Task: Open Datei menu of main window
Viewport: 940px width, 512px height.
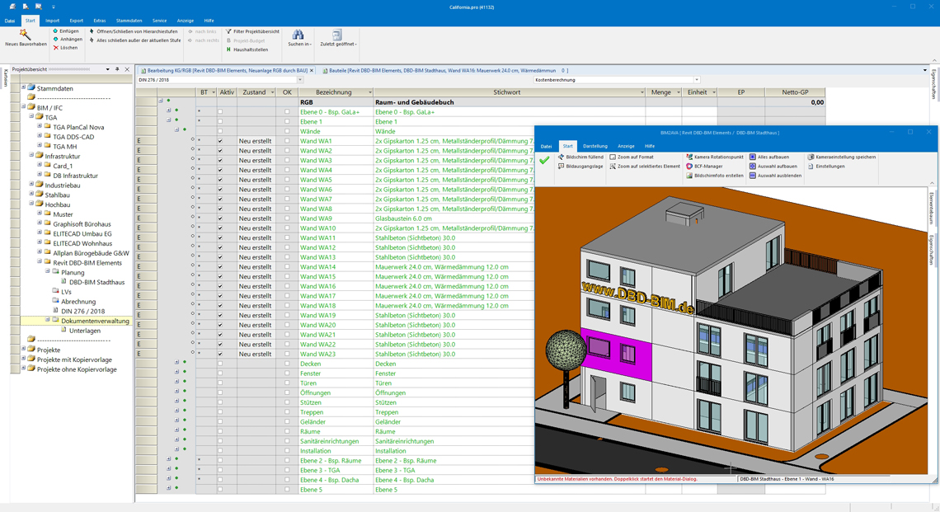Action: [x=10, y=21]
